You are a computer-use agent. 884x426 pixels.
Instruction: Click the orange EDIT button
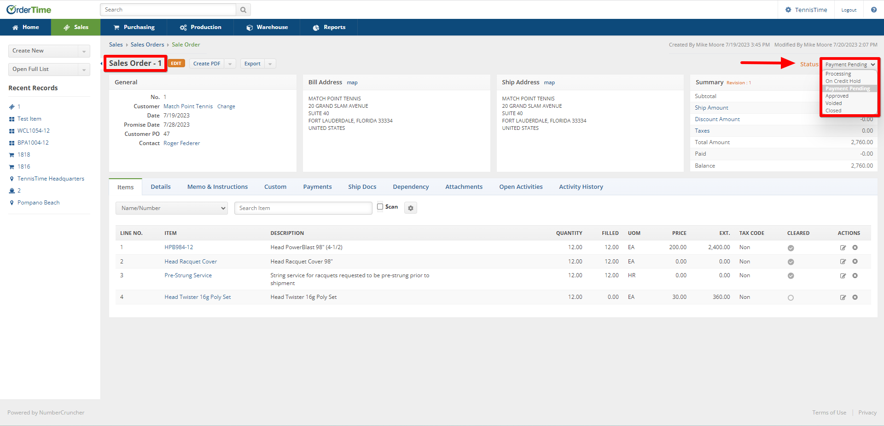point(176,64)
